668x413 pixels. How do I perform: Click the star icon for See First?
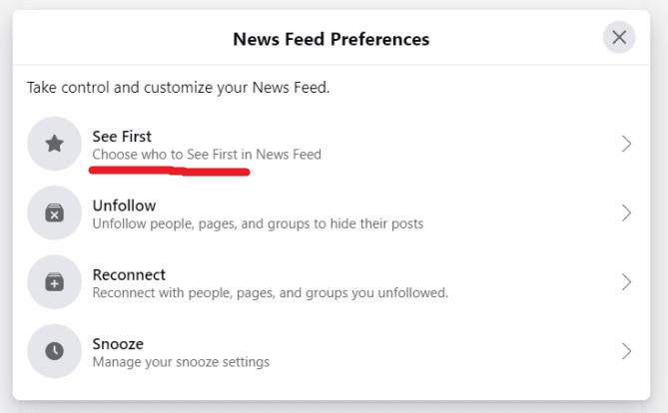(x=54, y=144)
